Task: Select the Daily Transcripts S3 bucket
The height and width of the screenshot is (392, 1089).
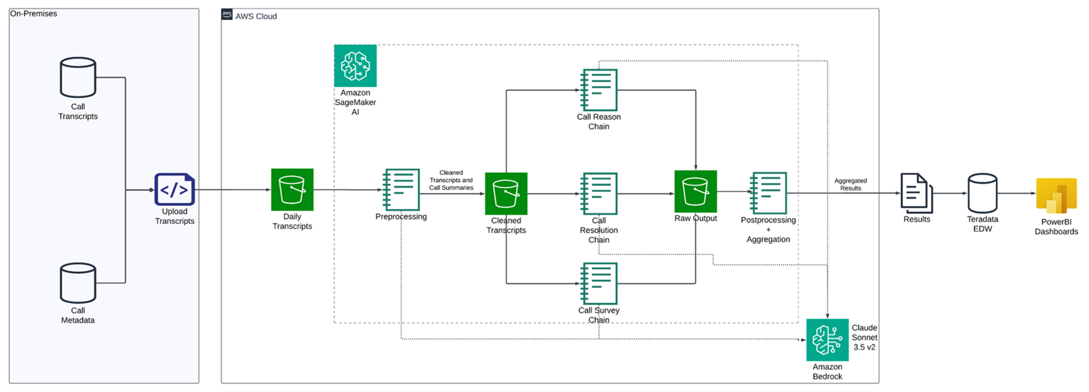Action: coord(292,189)
